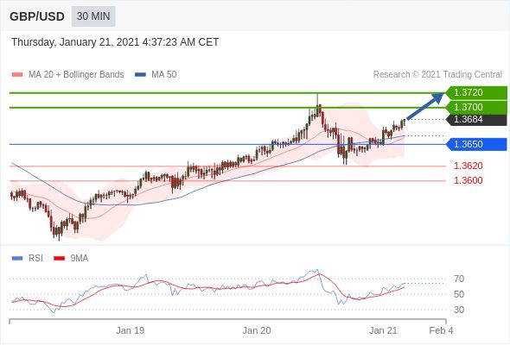510x345 pixels.
Task: Toggle MA 20 + Bollinger Bands legend label
Action: 76,75
